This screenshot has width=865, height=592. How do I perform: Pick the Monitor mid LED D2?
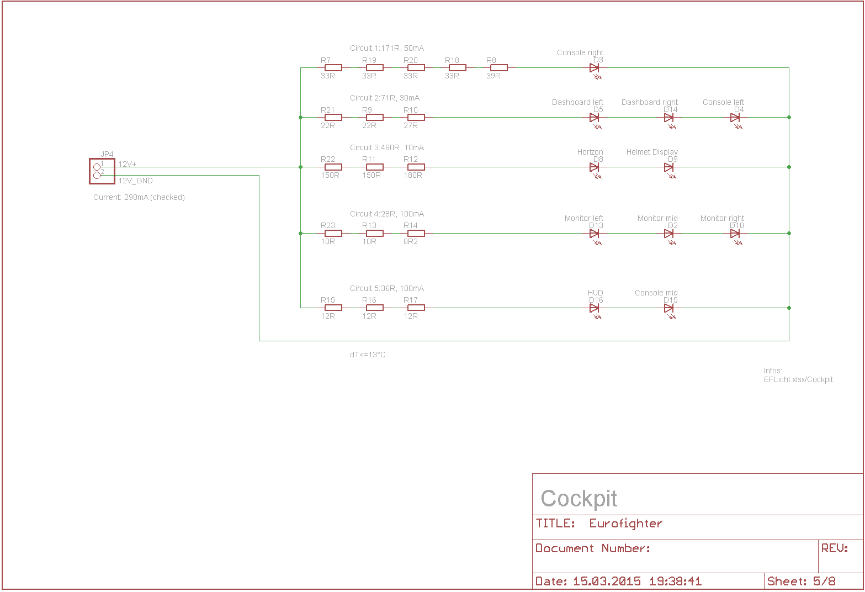point(669,234)
